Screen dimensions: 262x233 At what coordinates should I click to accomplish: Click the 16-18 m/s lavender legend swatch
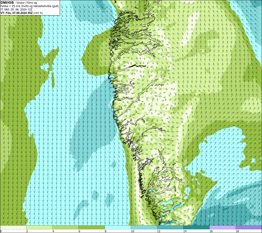(222, 227)
